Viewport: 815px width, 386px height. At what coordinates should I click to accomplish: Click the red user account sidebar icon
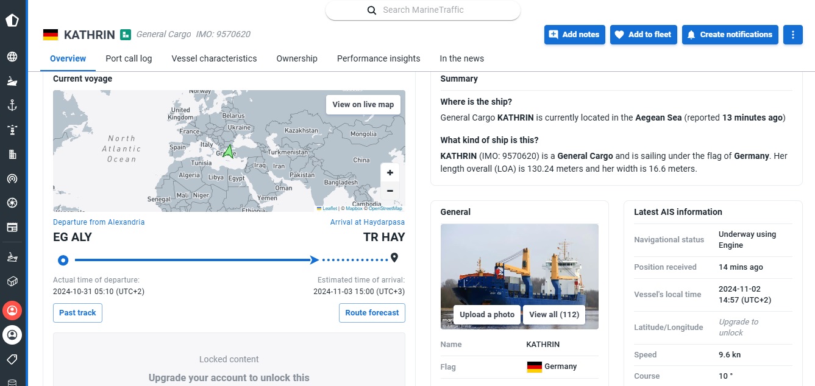12,311
